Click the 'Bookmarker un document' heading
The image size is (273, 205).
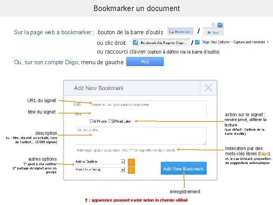click(x=136, y=8)
